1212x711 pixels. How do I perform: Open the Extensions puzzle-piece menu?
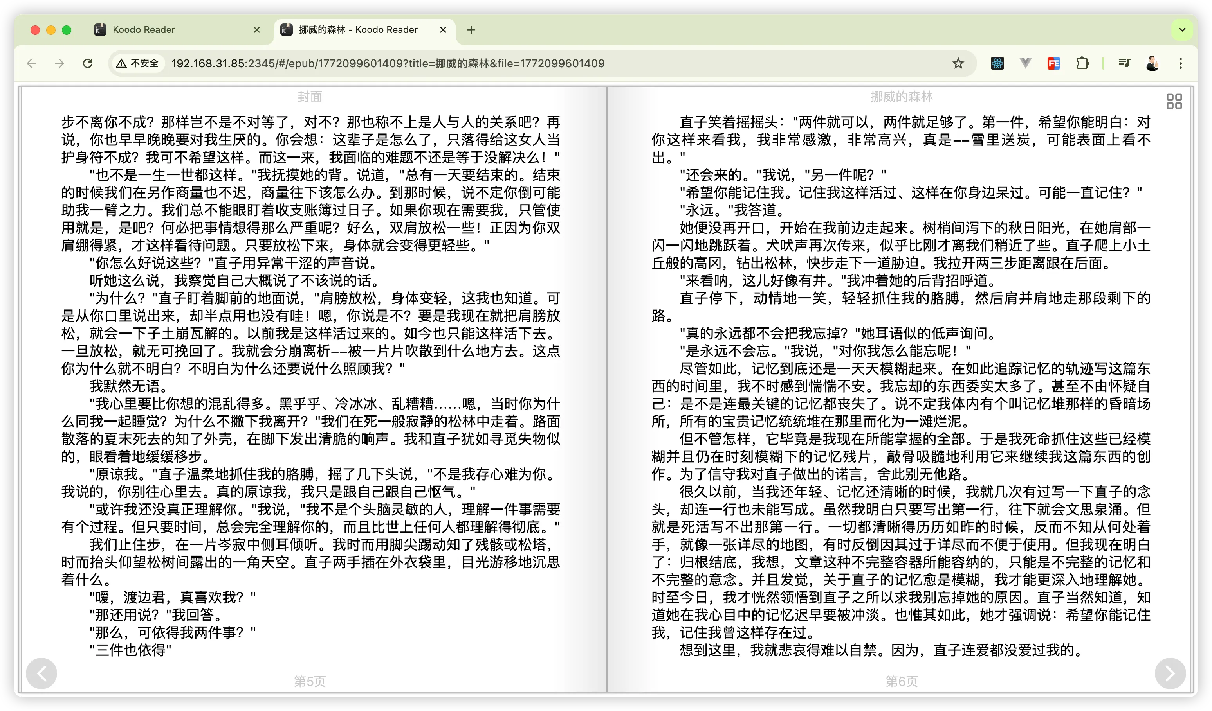tap(1082, 63)
